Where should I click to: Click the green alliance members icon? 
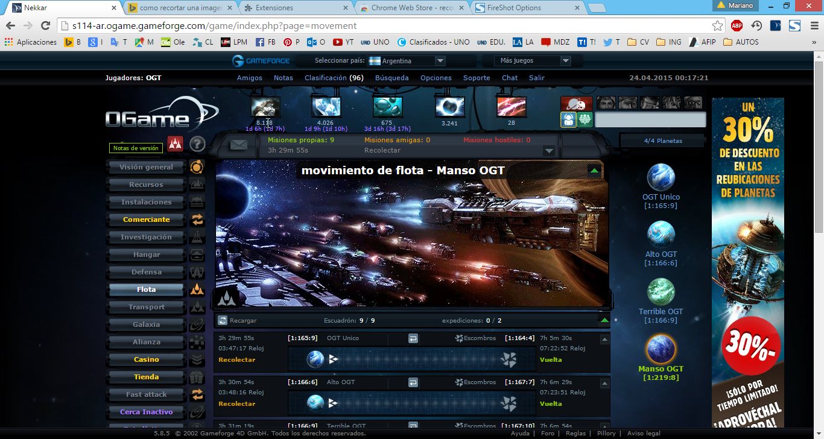point(585,119)
